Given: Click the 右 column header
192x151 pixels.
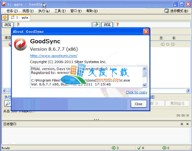Looking at the screenshot, I should pyautogui.click(x=174, y=38).
